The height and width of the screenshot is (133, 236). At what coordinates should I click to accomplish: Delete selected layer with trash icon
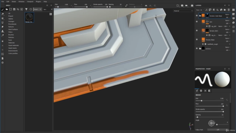pyautogui.click(x=229, y=10)
